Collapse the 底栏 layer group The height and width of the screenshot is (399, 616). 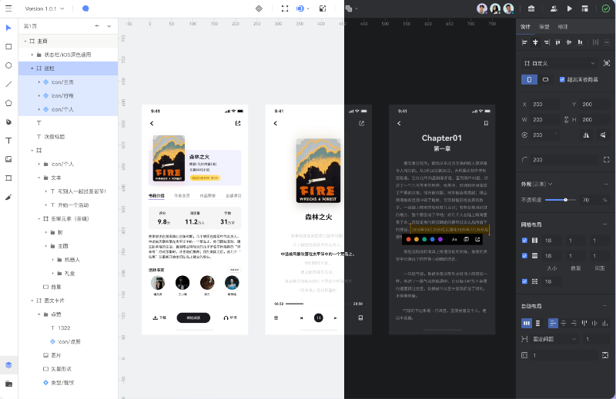point(32,68)
